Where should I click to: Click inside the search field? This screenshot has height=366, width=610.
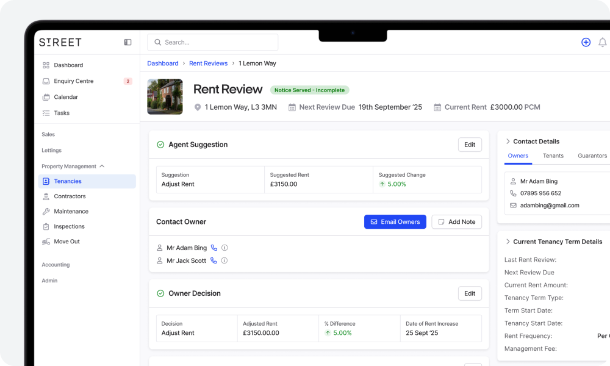(x=212, y=42)
